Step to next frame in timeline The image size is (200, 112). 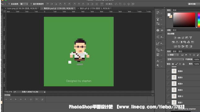21,99
